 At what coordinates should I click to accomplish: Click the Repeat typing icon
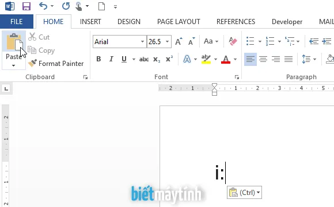point(66,6)
